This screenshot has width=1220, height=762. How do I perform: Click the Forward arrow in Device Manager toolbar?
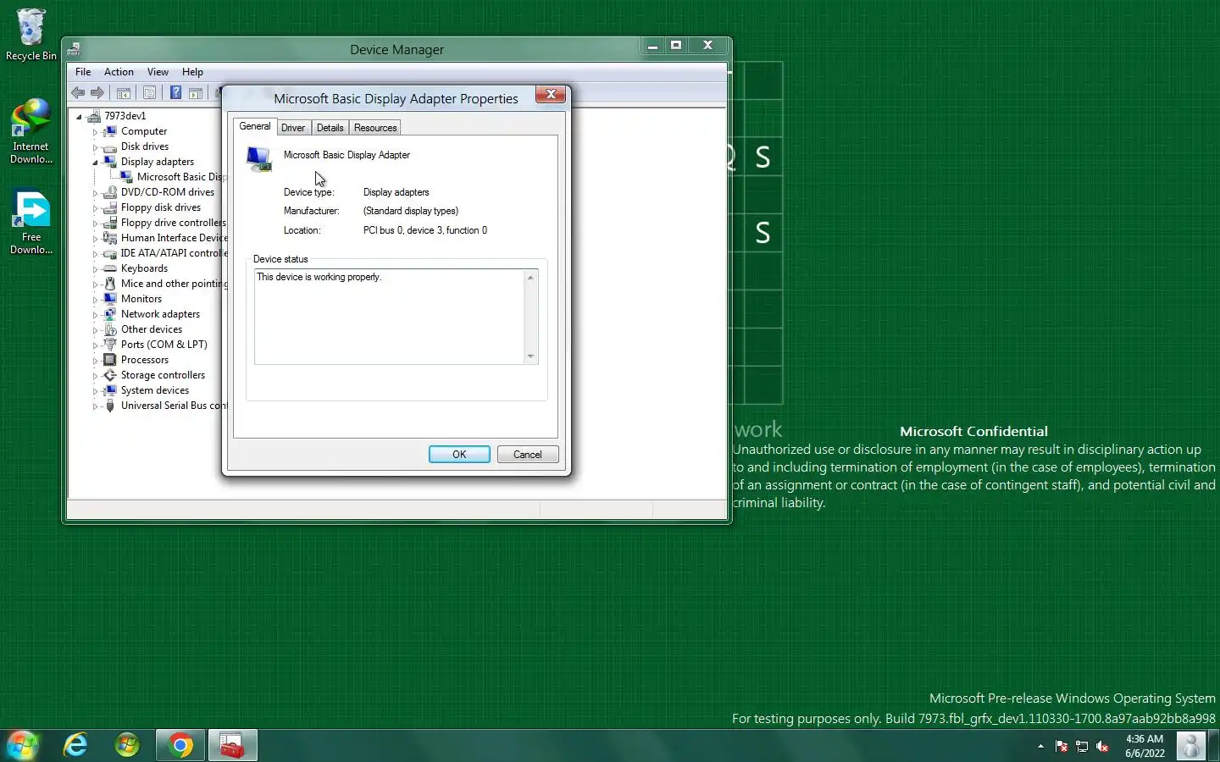click(x=97, y=93)
